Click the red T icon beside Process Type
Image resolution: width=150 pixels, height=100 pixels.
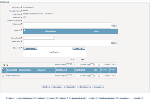click(x=21, y=7)
